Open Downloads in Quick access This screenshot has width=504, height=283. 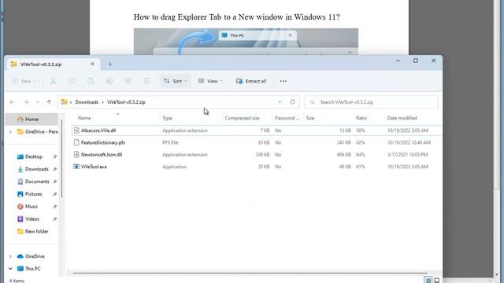37,169
